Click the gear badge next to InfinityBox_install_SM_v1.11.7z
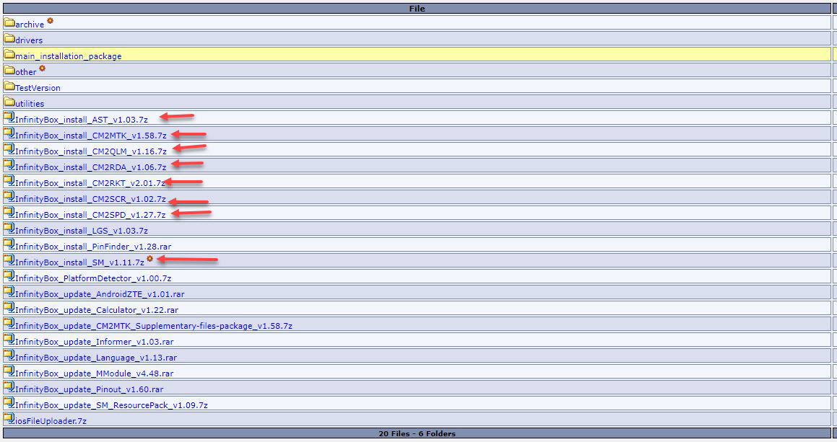 (x=150, y=259)
